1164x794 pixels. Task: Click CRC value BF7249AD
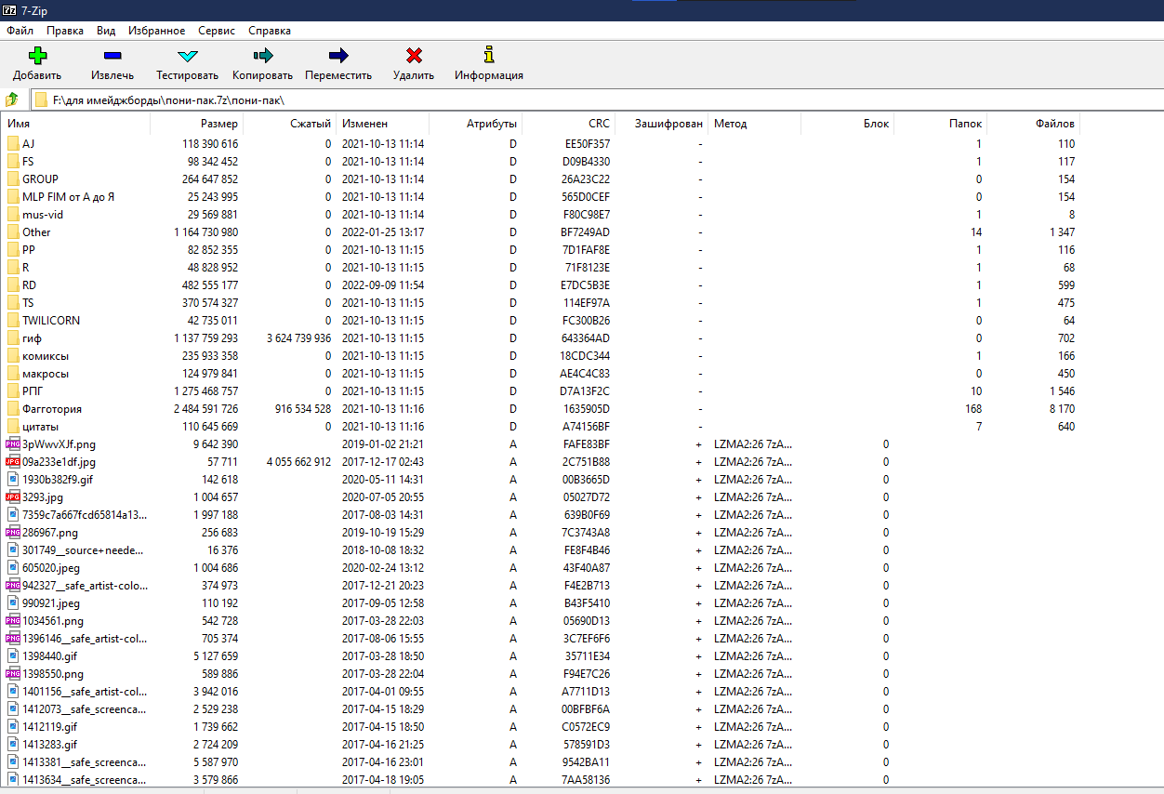pos(586,232)
